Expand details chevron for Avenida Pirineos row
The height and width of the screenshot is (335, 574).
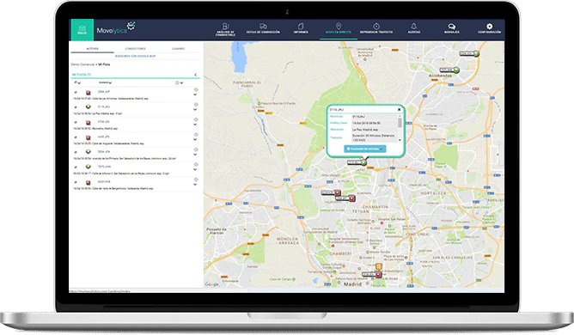(195, 155)
